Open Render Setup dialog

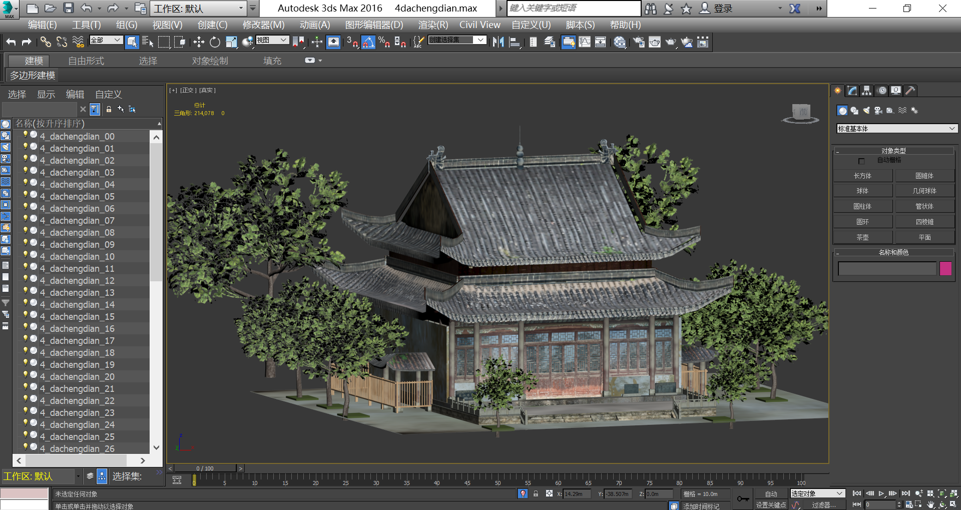639,42
